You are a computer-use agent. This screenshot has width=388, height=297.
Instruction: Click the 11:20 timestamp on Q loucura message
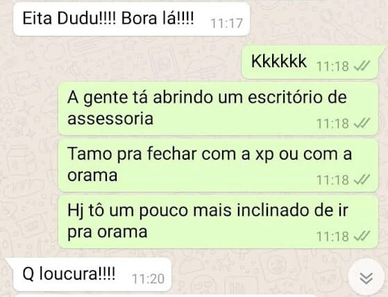point(149,279)
